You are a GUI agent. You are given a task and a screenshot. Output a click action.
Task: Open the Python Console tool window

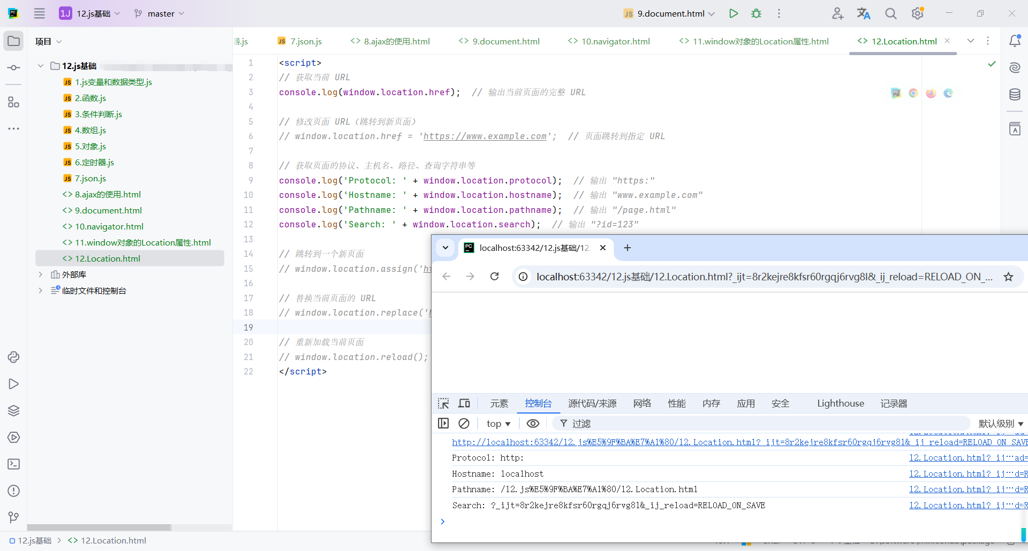[13, 357]
